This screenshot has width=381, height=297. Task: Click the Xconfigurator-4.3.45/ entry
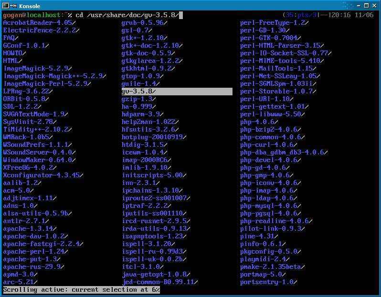[43, 175]
